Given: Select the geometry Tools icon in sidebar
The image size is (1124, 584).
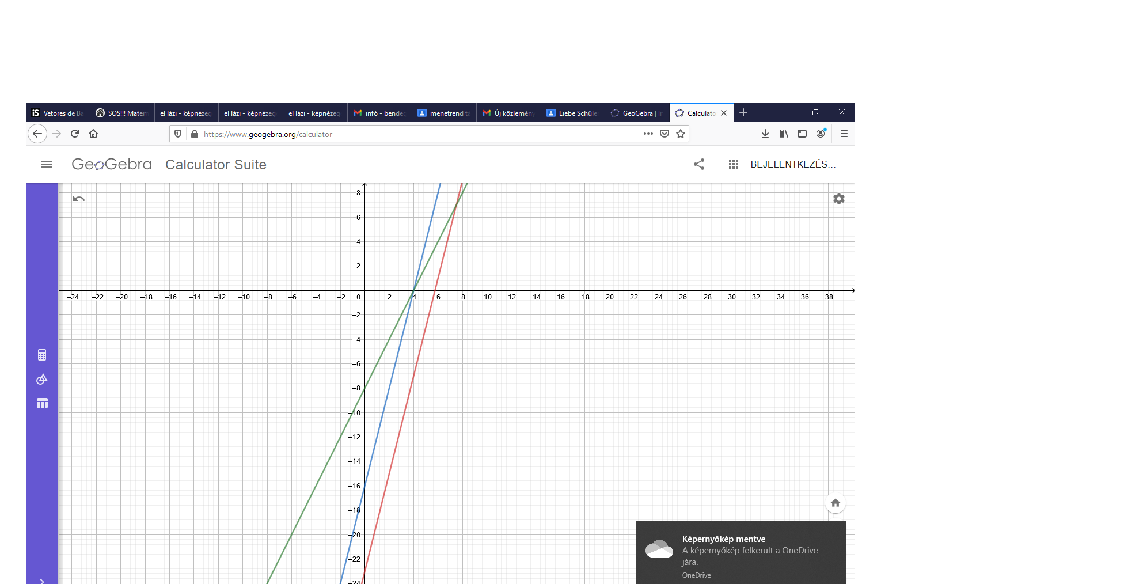Looking at the screenshot, I should click(x=42, y=379).
